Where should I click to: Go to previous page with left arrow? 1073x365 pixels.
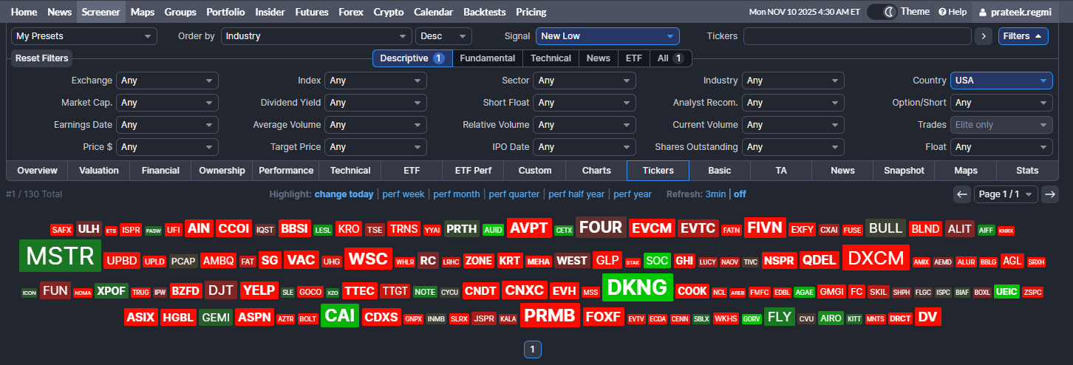point(962,194)
